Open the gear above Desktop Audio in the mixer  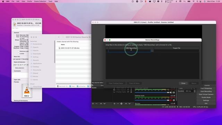[x=174, y=93]
